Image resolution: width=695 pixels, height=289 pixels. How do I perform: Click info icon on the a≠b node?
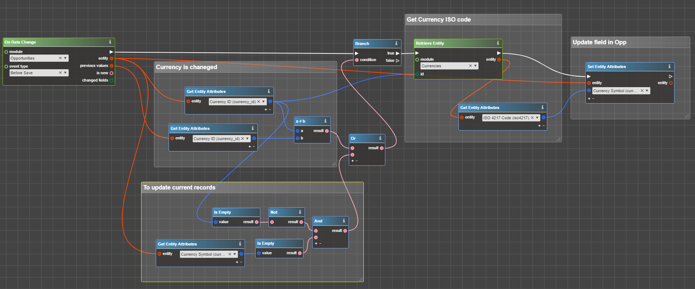(325, 121)
